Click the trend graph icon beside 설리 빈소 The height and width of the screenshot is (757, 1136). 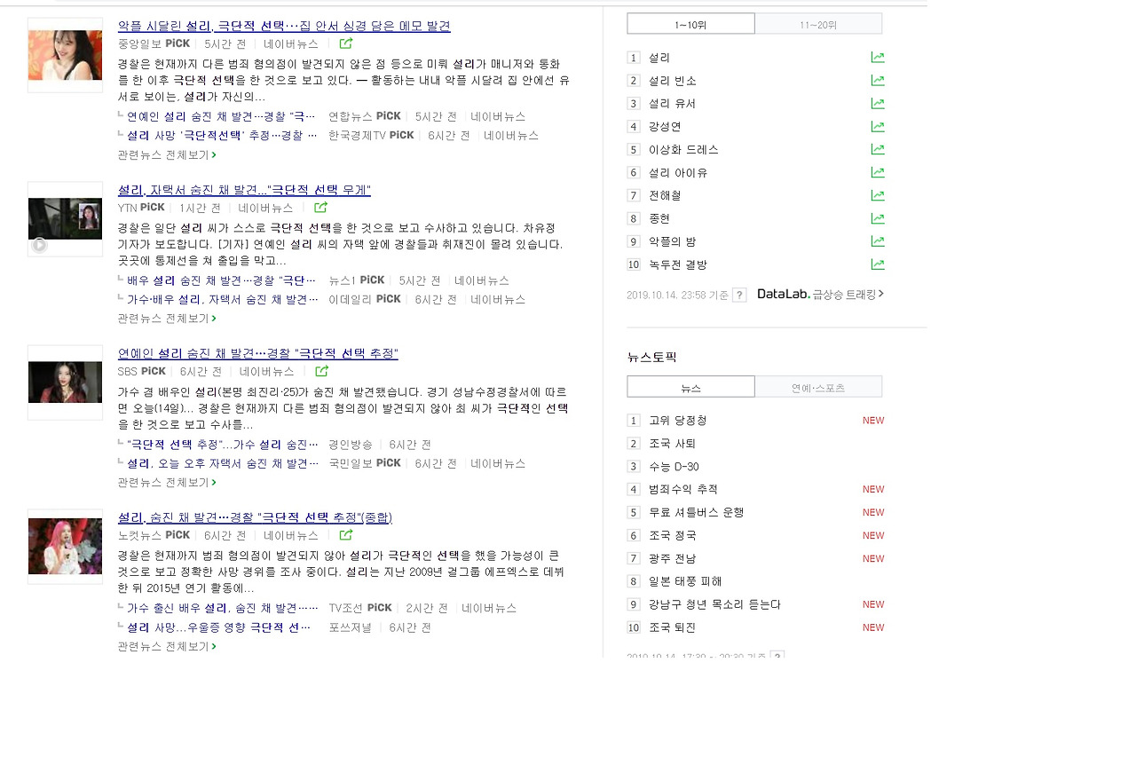pyautogui.click(x=878, y=81)
